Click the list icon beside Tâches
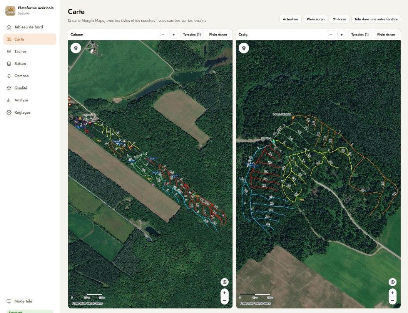This screenshot has height=313, width=408. 9,51
